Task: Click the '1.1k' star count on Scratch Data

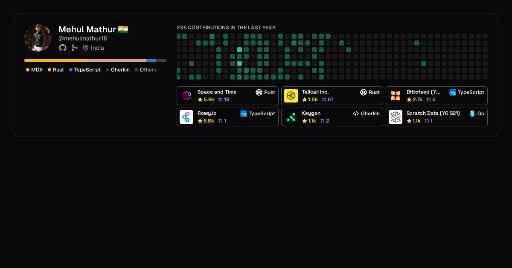Action: [x=416, y=121]
